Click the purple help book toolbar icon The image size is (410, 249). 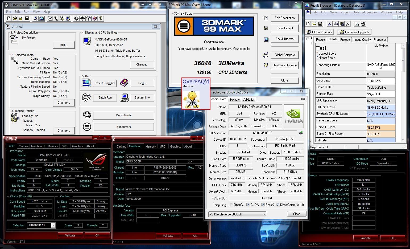tap(95, 18)
